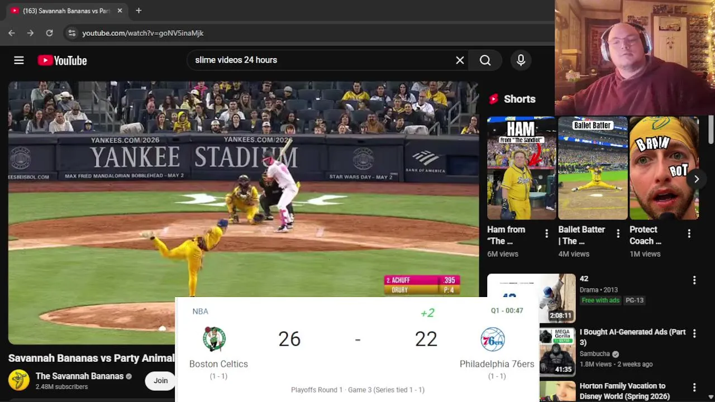Viewport: 715px width, 402px height.
Task: Click the Q1 - 00:47 game clock
Action: (507, 310)
